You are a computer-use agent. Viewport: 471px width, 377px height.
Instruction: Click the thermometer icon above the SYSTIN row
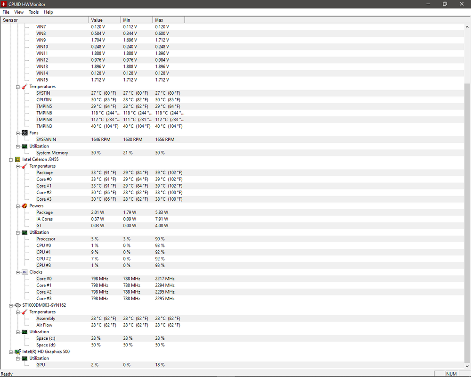click(24, 87)
